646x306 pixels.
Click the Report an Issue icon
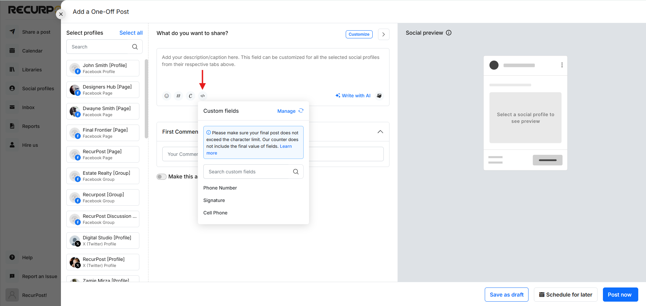coord(12,276)
